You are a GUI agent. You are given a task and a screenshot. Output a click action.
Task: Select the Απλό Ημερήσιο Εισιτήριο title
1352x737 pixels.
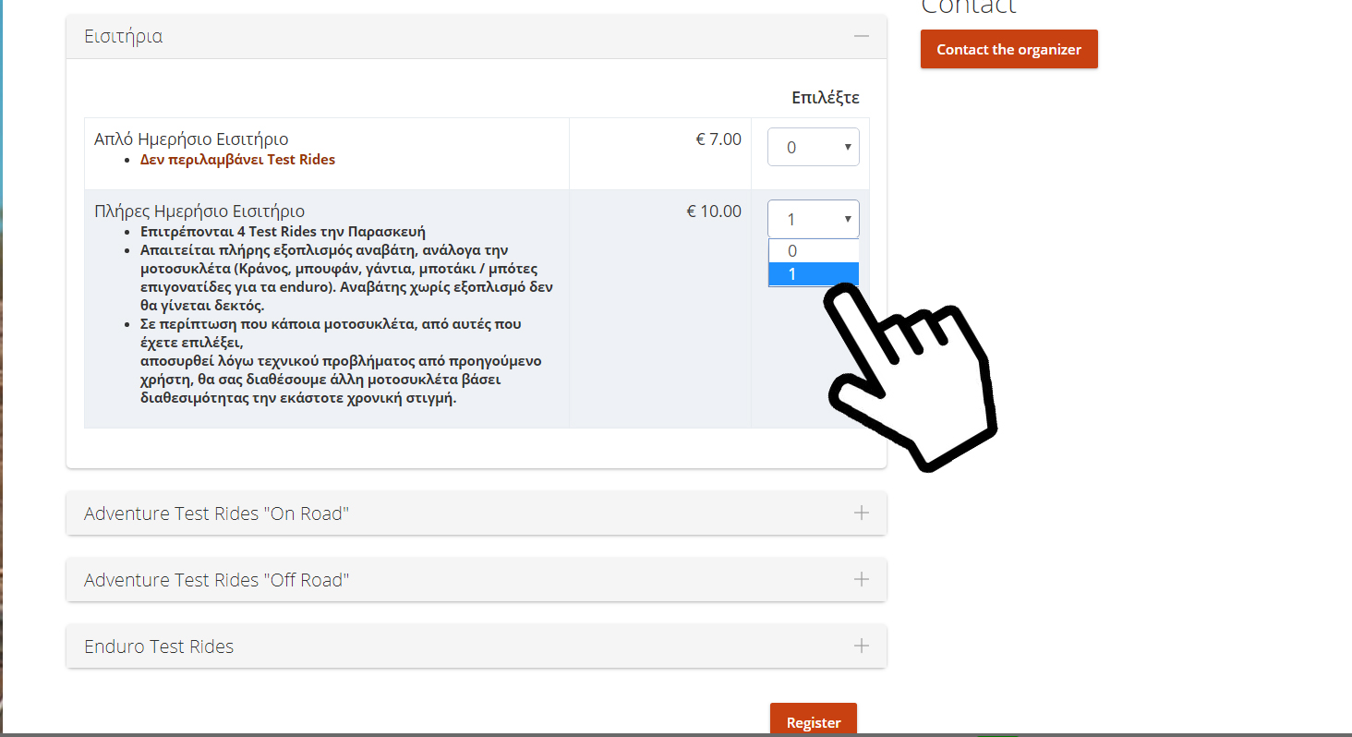pyautogui.click(x=191, y=139)
